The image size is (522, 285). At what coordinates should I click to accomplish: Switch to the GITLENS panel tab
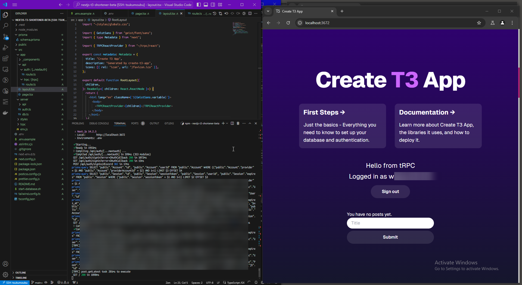tap(169, 123)
